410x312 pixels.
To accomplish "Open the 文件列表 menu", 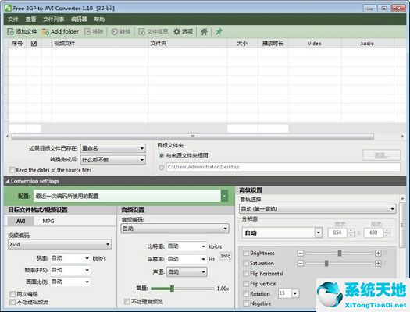I will (53, 19).
